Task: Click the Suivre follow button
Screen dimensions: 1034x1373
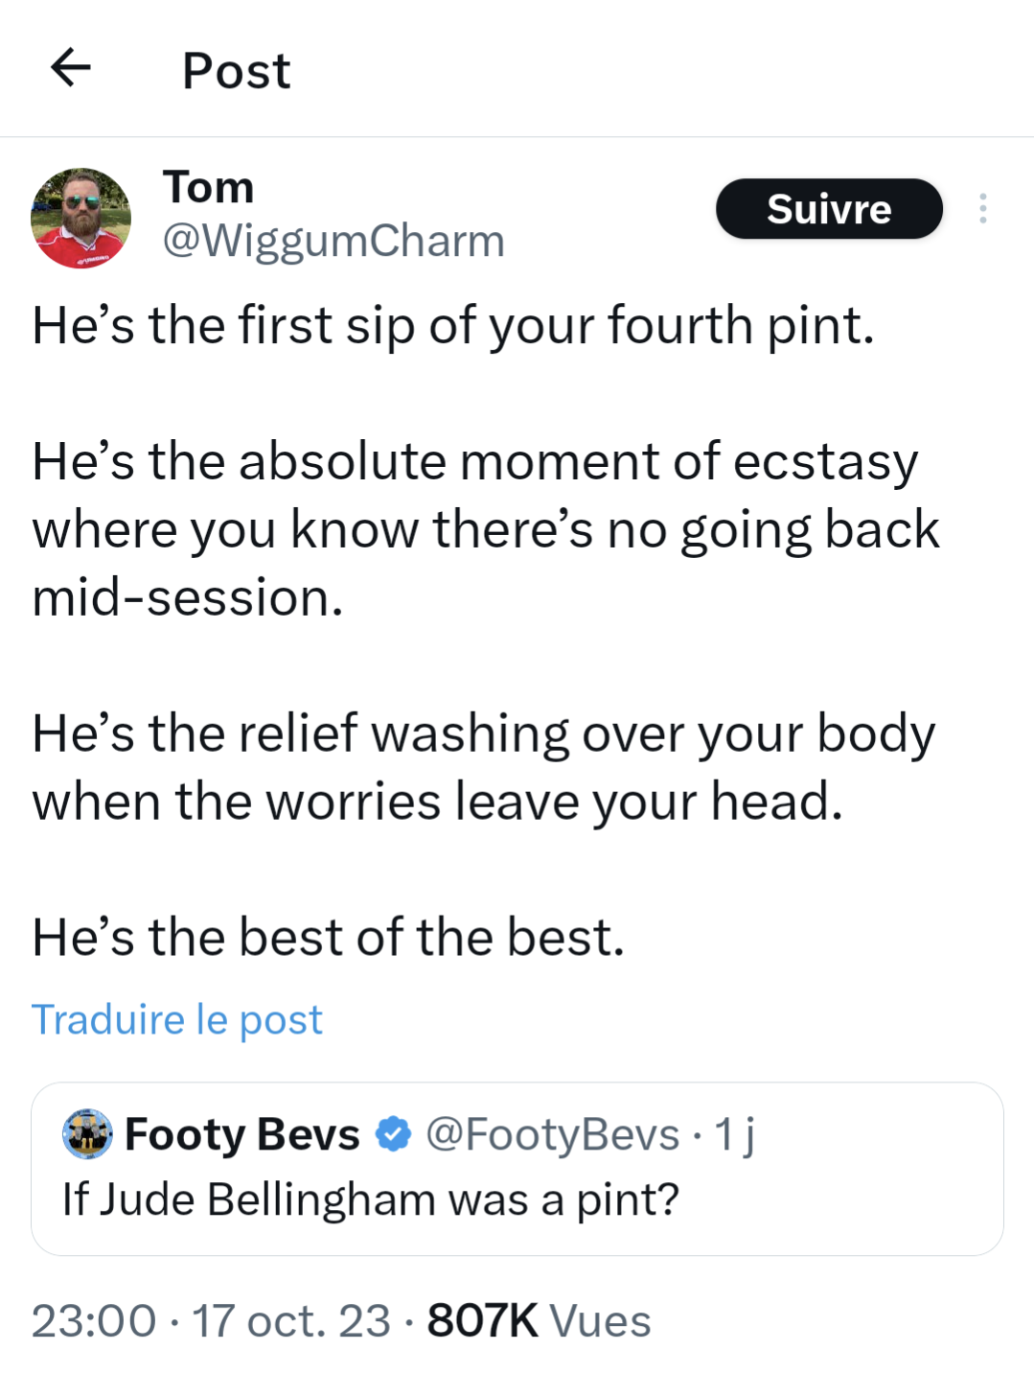Action: coord(829,208)
